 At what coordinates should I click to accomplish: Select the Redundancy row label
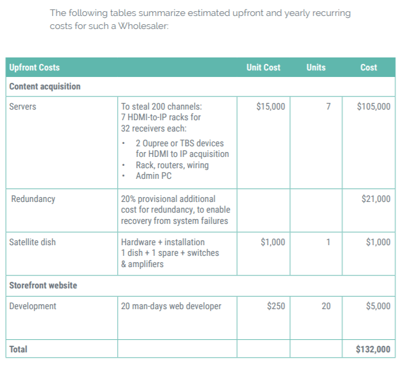[x=33, y=199]
